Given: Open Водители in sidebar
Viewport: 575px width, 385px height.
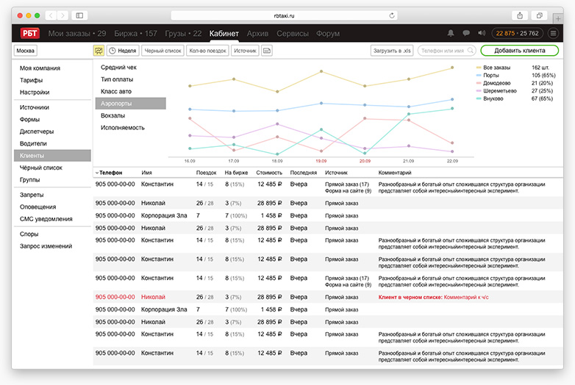Looking at the screenshot, I should pyautogui.click(x=33, y=143).
